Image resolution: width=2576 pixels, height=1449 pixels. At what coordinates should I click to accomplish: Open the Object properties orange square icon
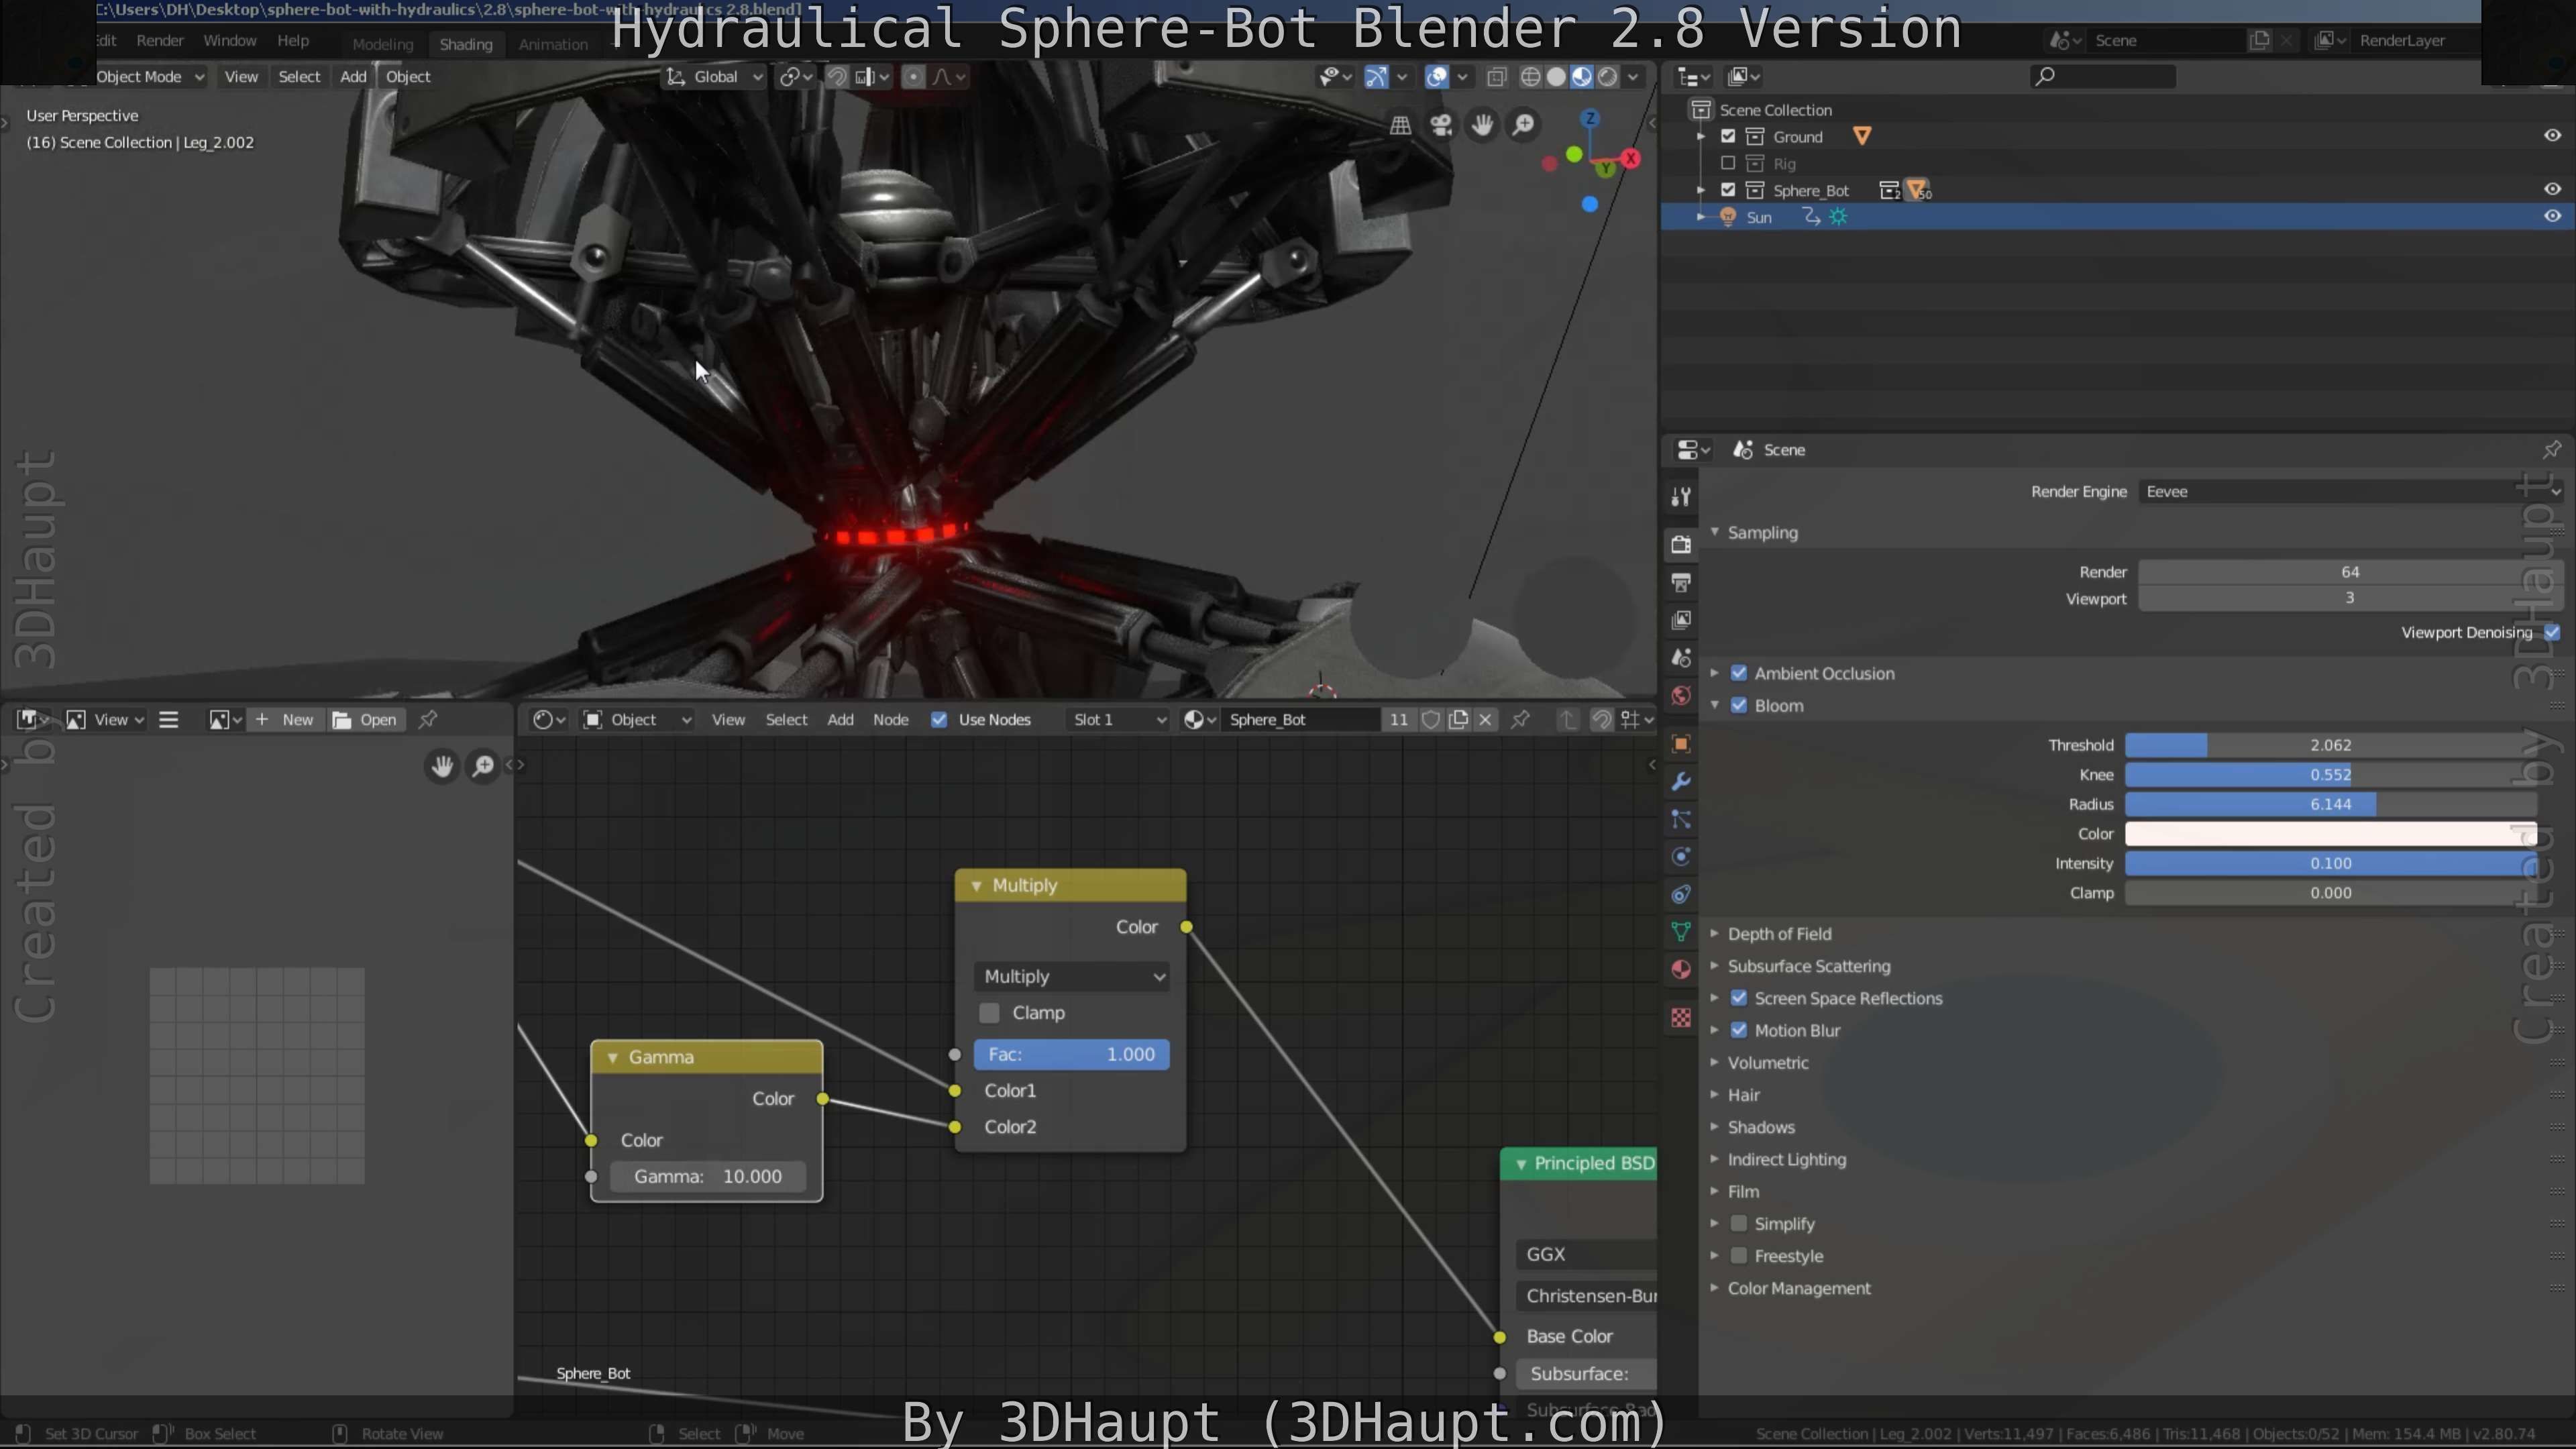1681,744
